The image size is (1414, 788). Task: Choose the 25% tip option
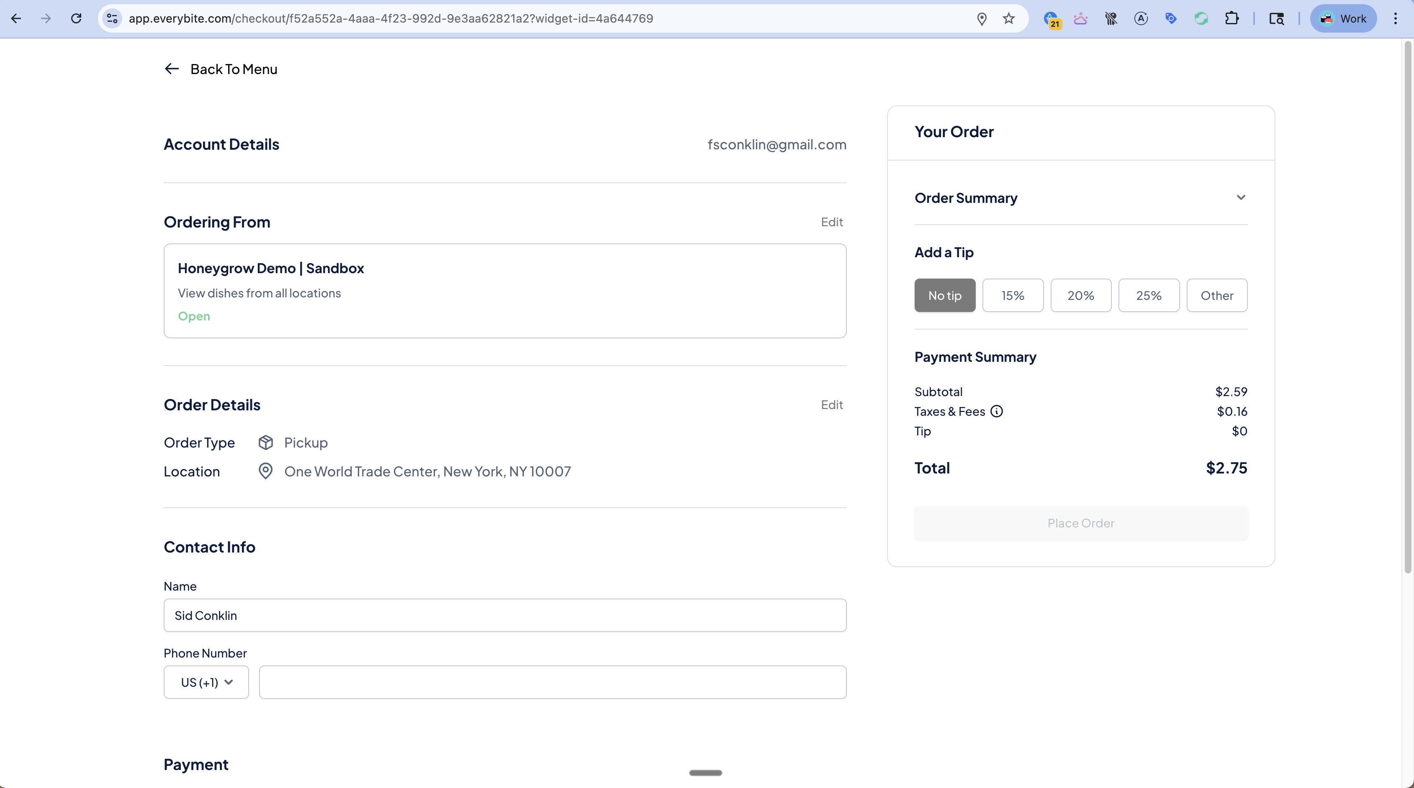(1148, 296)
